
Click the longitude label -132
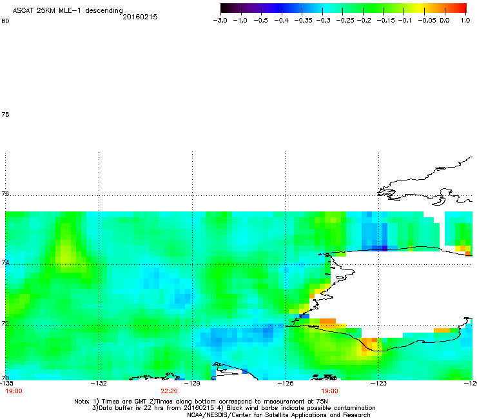pos(99,384)
